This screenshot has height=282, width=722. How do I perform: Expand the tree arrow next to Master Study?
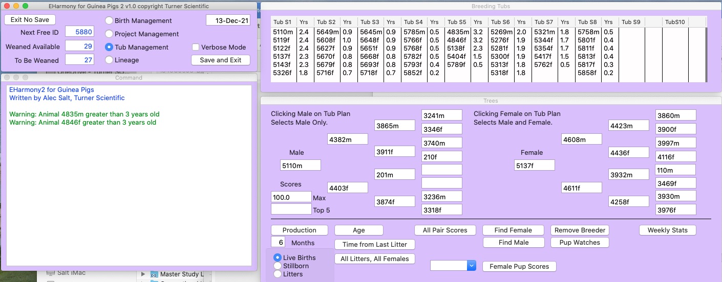(143, 274)
